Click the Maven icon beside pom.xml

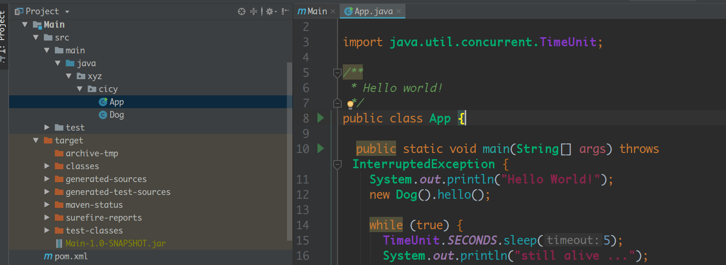[x=48, y=256]
